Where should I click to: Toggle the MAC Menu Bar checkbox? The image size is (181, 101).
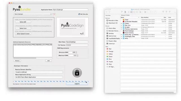[79, 14]
